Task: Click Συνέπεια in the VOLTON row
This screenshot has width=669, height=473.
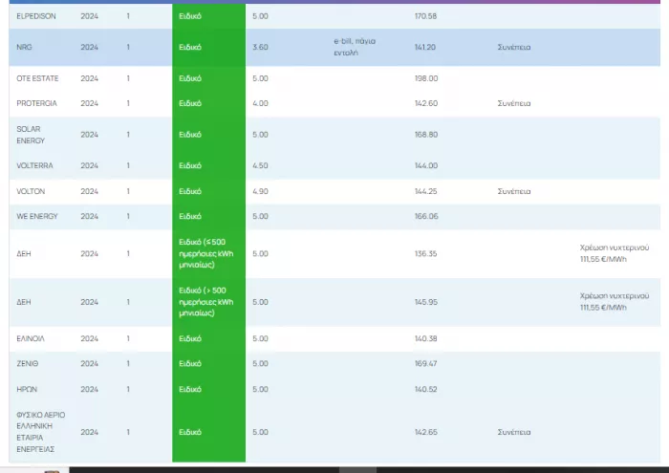Action: [x=514, y=191]
